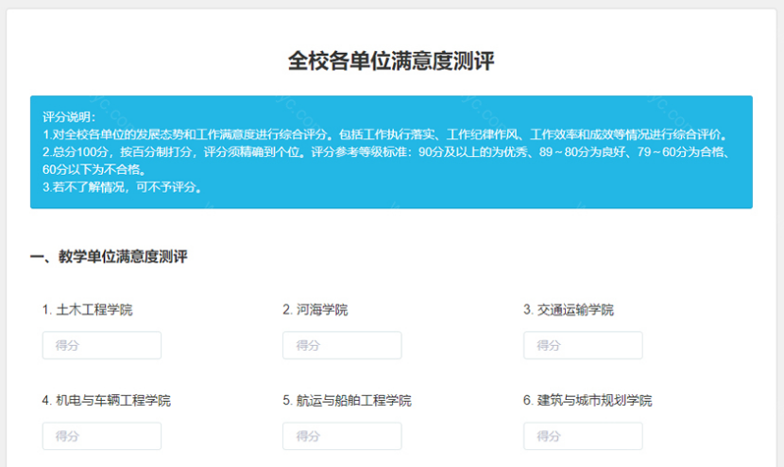Click the '评分说明:' heading in blue box
The height and width of the screenshot is (467, 784).
(x=69, y=116)
